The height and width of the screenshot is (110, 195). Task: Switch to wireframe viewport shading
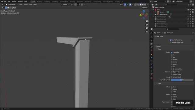pos(138,5)
